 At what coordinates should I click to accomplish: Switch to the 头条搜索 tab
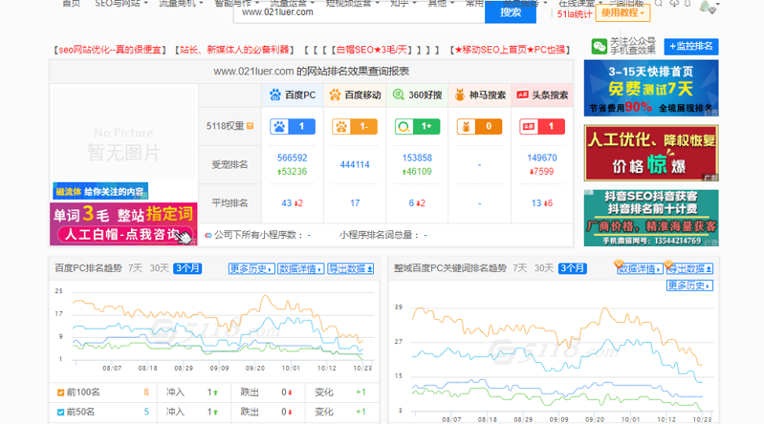pyautogui.click(x=542, y=95)
